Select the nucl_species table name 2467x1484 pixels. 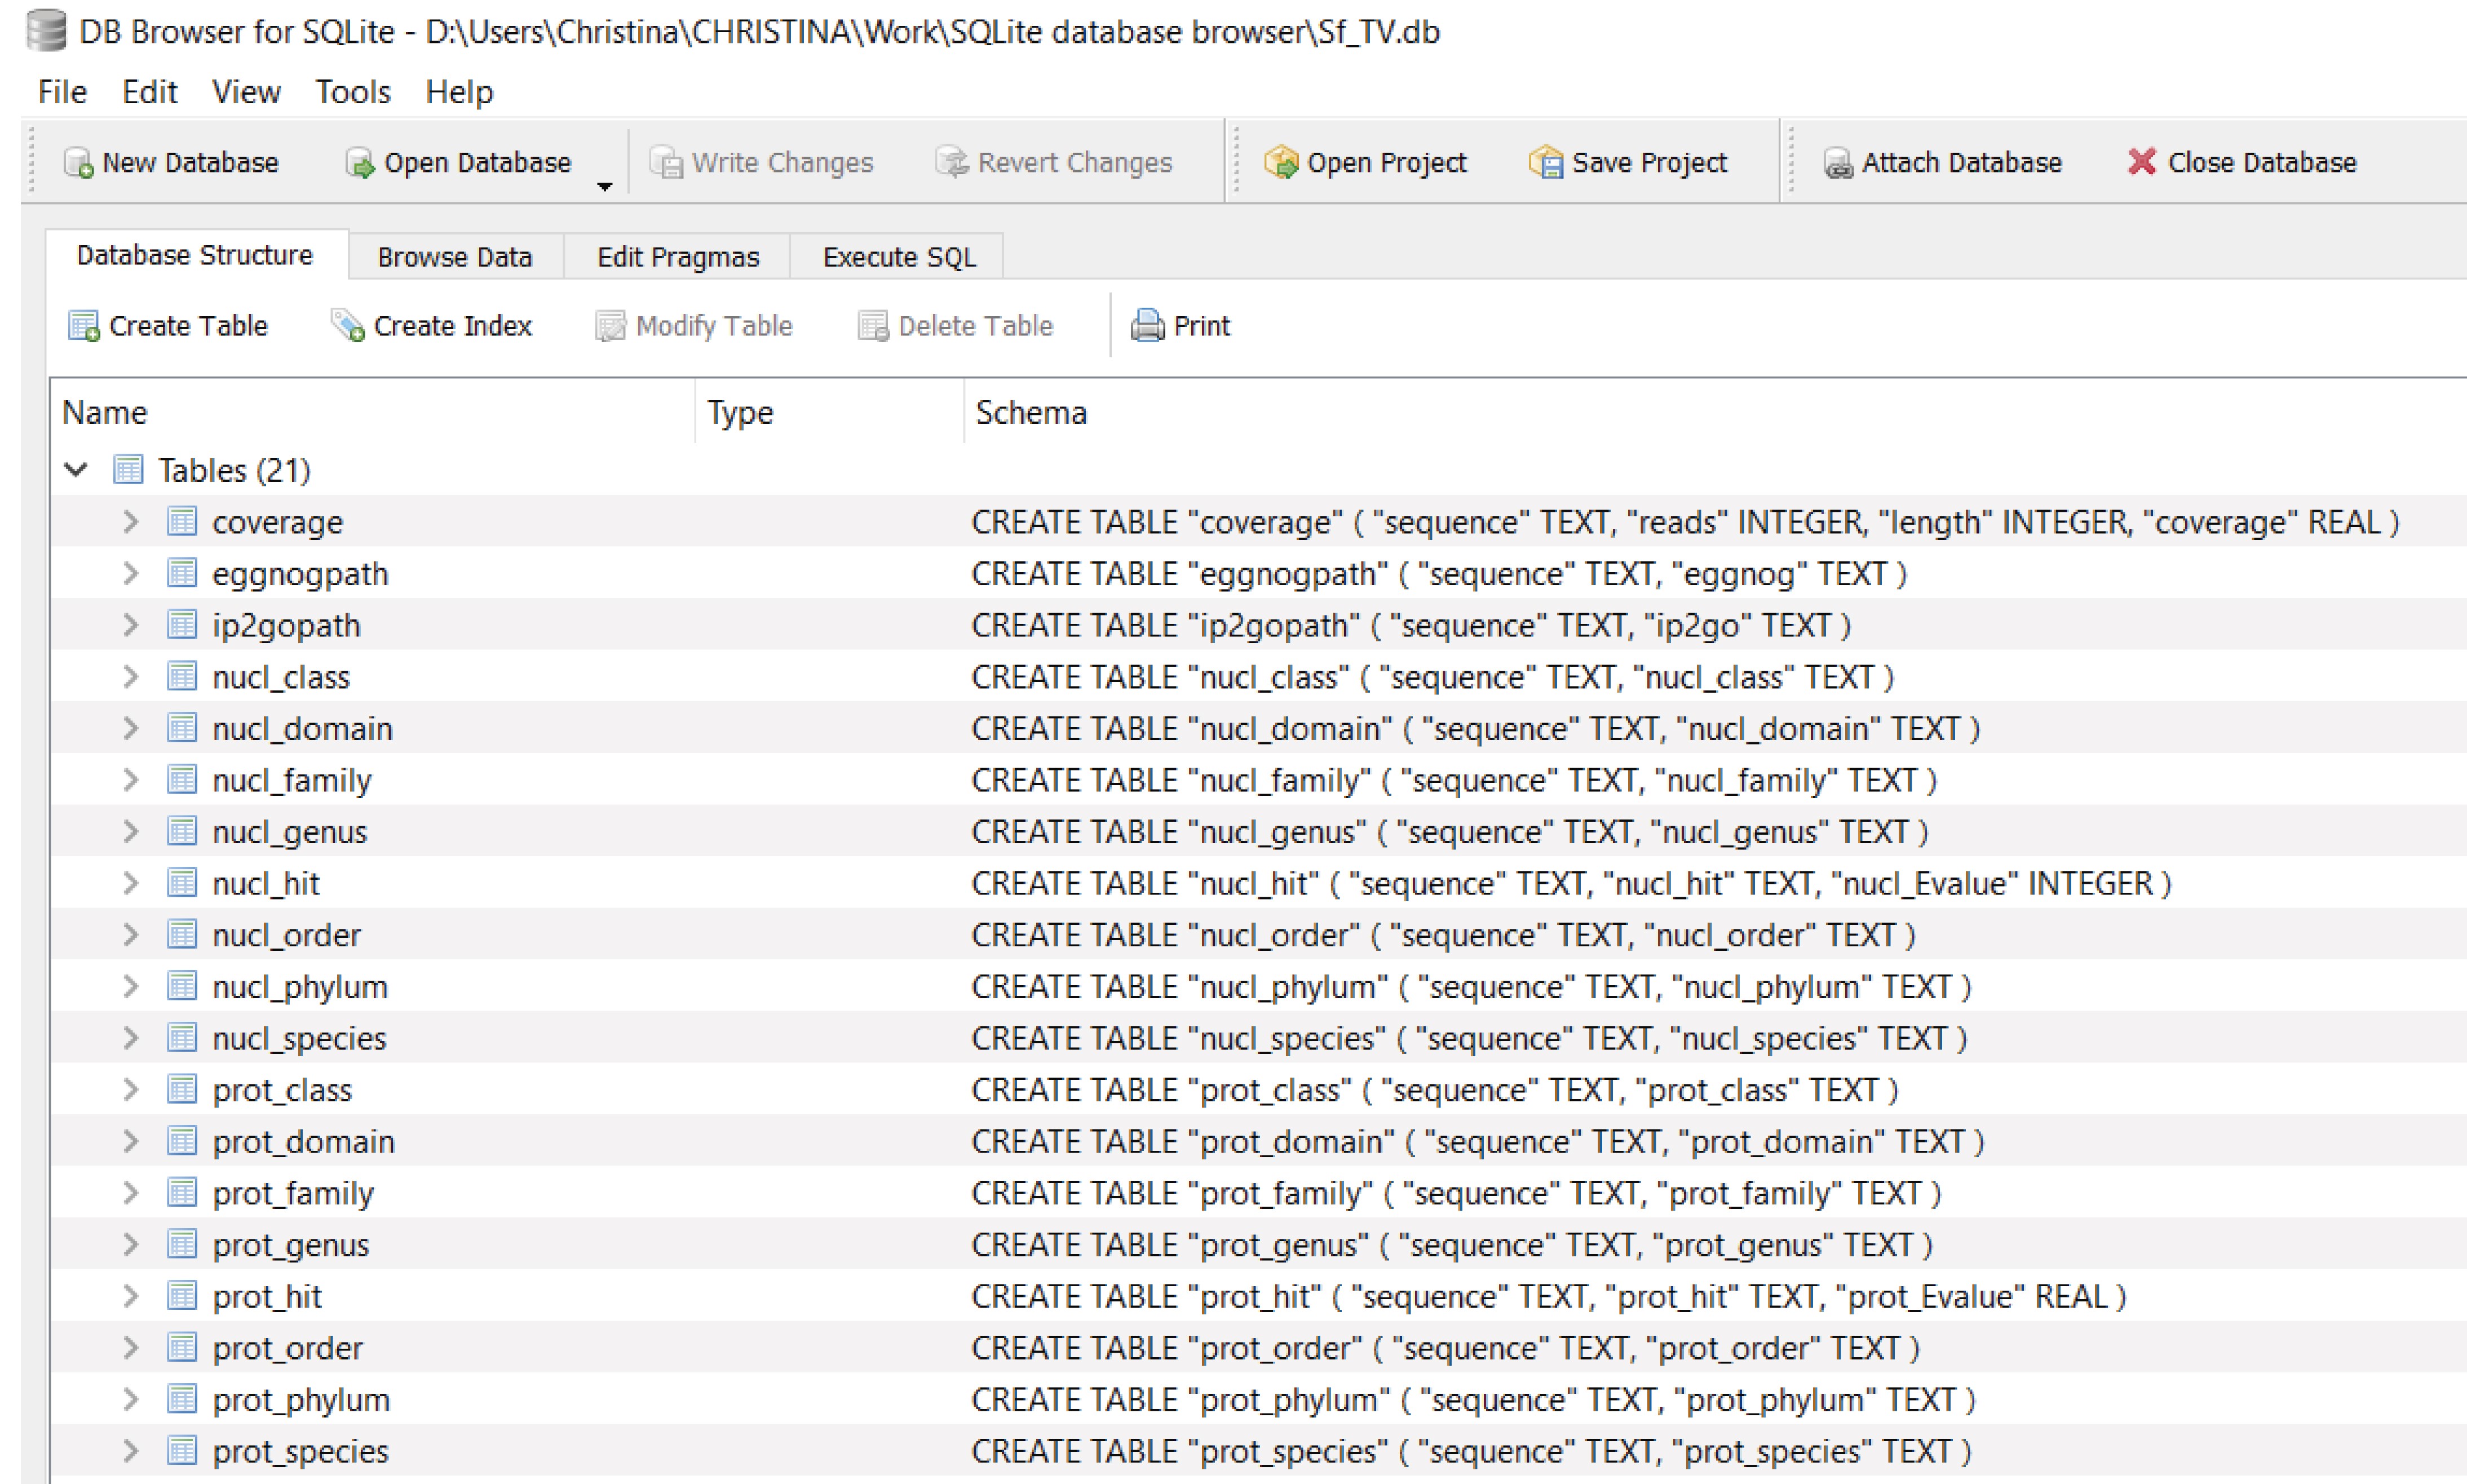[299, 1038]
